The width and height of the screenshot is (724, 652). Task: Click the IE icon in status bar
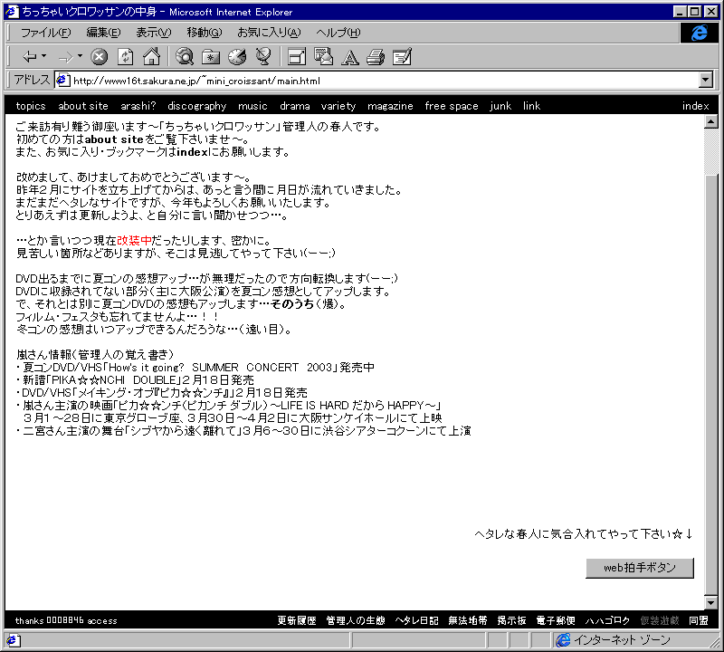click(12, 640)
